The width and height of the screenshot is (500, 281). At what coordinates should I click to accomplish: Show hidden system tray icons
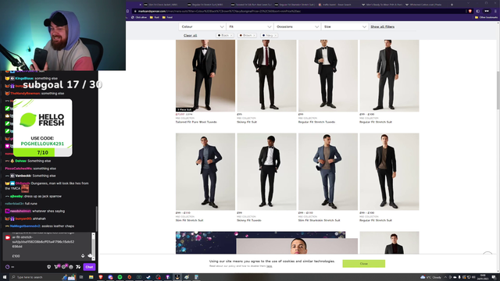445,277
